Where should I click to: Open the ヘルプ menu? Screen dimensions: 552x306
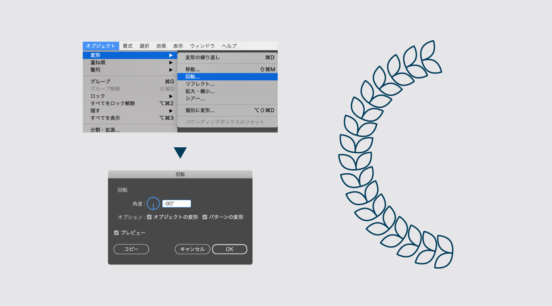click(x=229, y=46)
